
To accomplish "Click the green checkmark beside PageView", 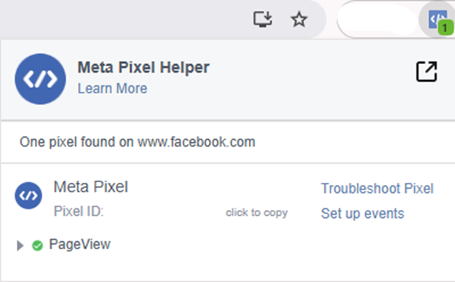I will pyautogui.click(x=37, y=246).
